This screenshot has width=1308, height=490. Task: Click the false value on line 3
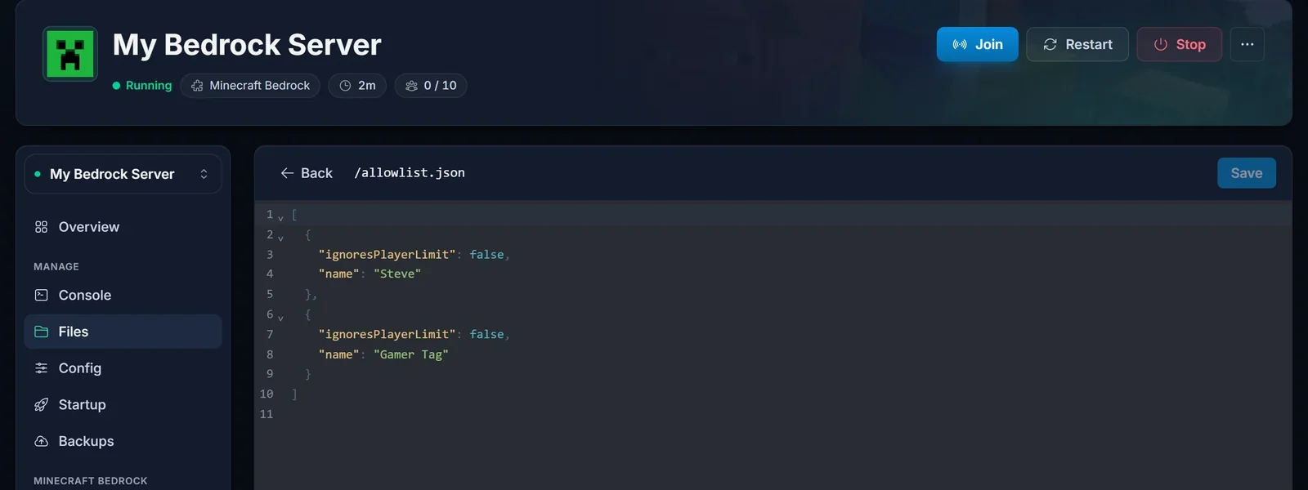tap(486, 255)
